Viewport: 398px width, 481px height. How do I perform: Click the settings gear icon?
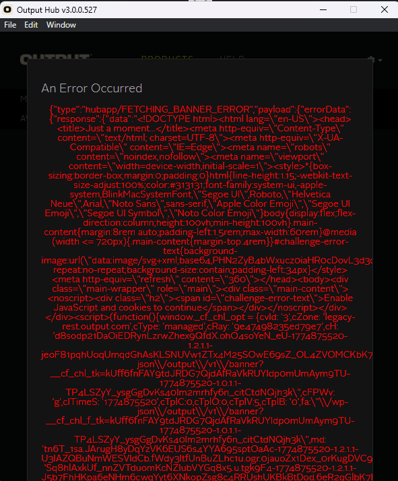tap(371, 60)
